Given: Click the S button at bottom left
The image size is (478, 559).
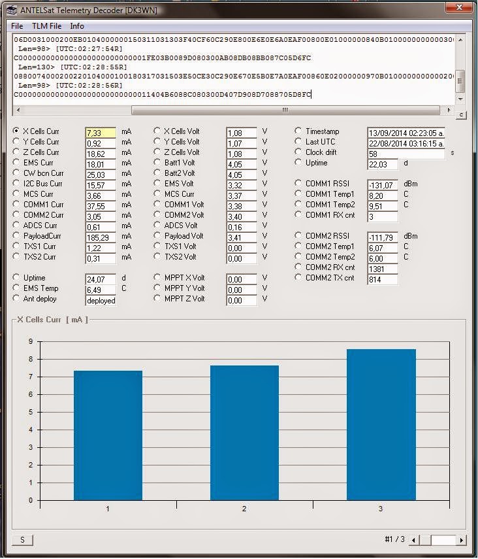Looking at the screenshot, I should 22,540.
